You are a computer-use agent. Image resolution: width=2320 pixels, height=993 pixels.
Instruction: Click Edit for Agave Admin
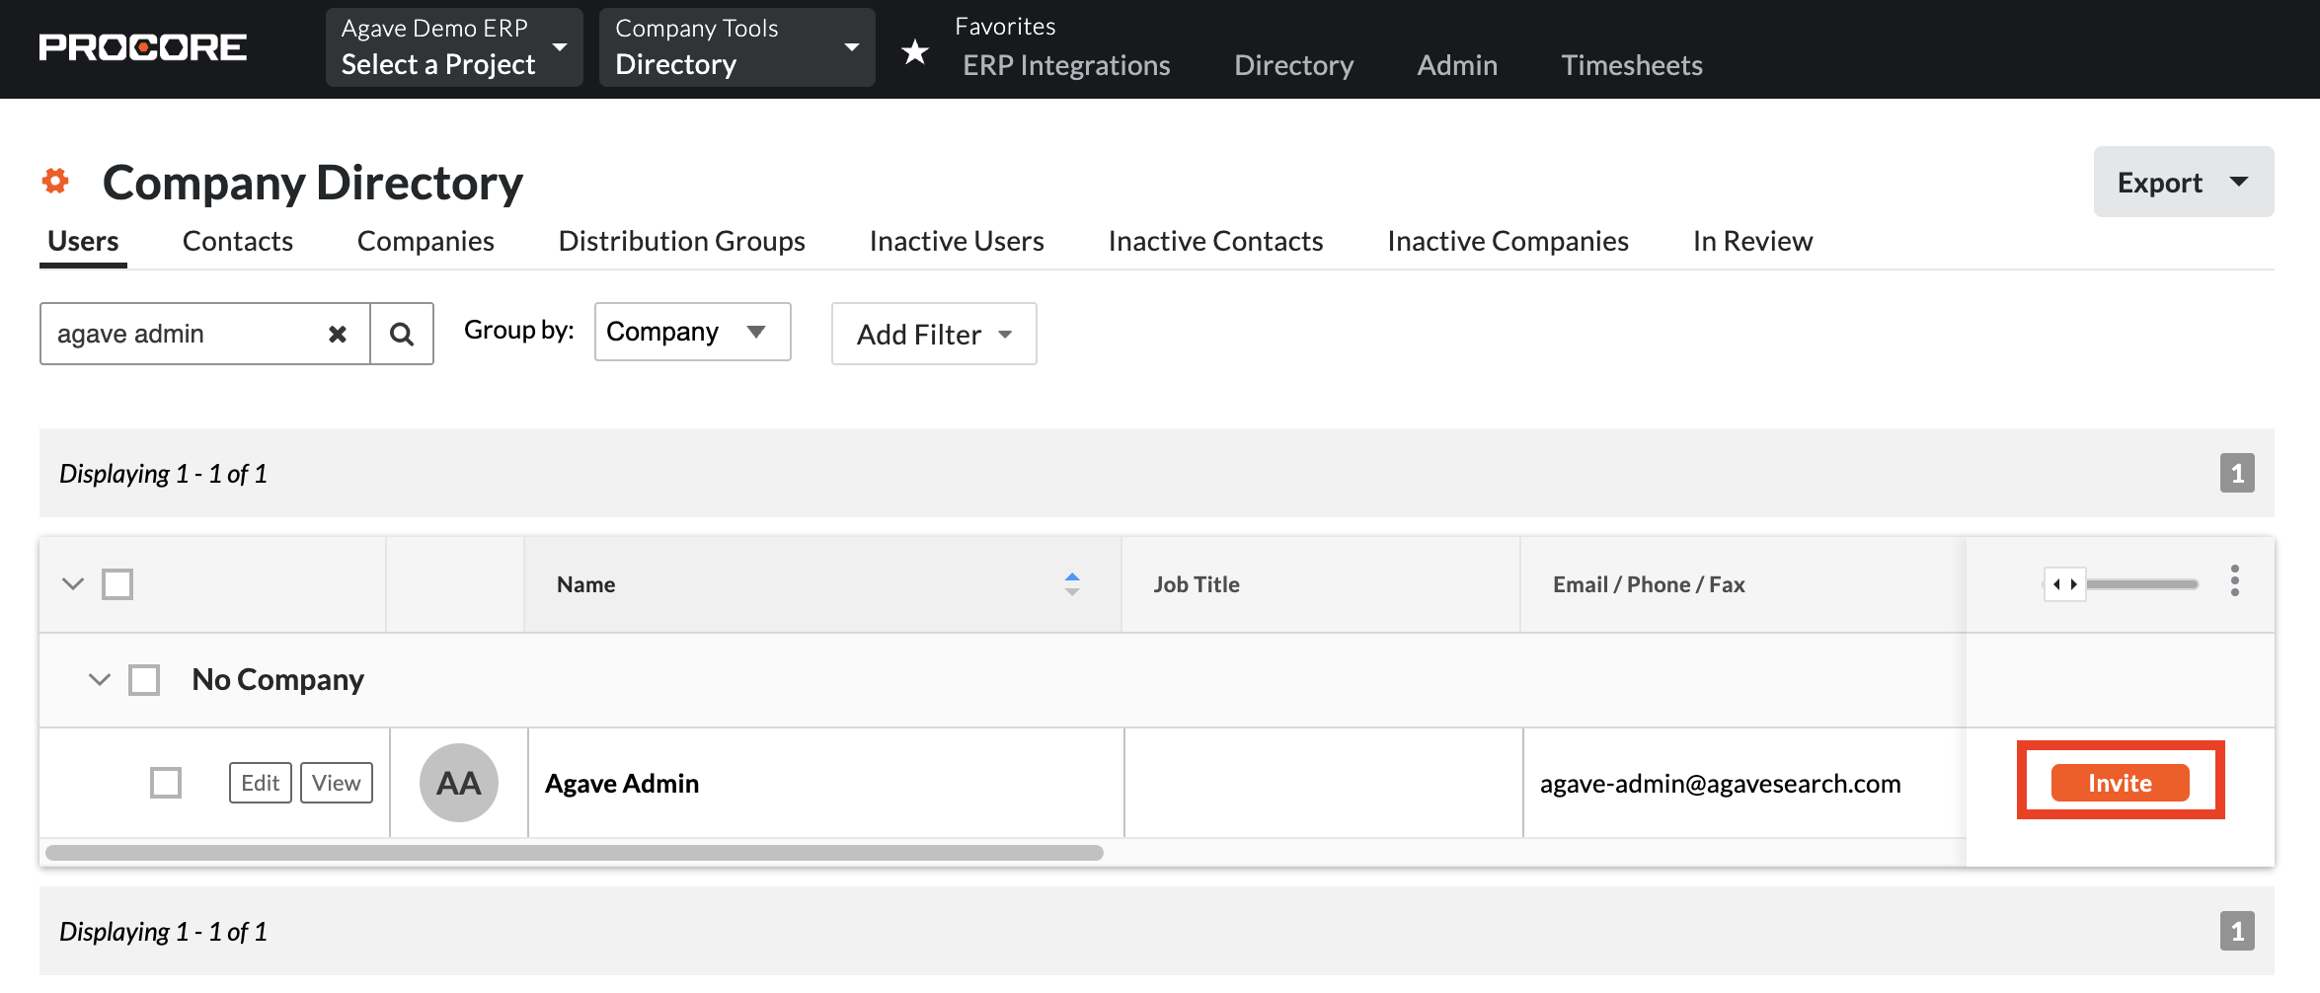click(261, 783)
